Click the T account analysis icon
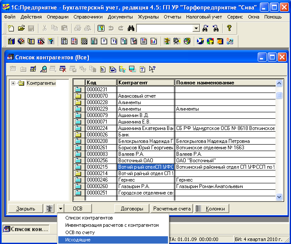 point(104,41)
